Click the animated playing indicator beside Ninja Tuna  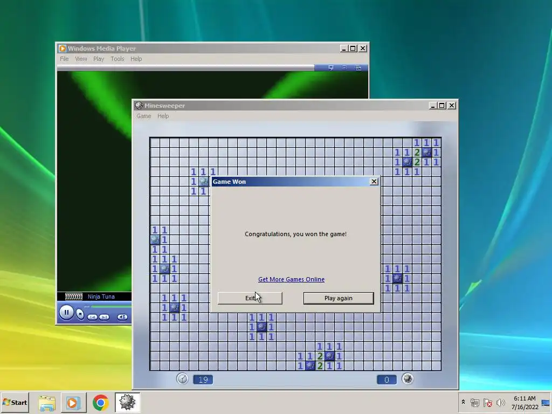(x=73, y=296)
